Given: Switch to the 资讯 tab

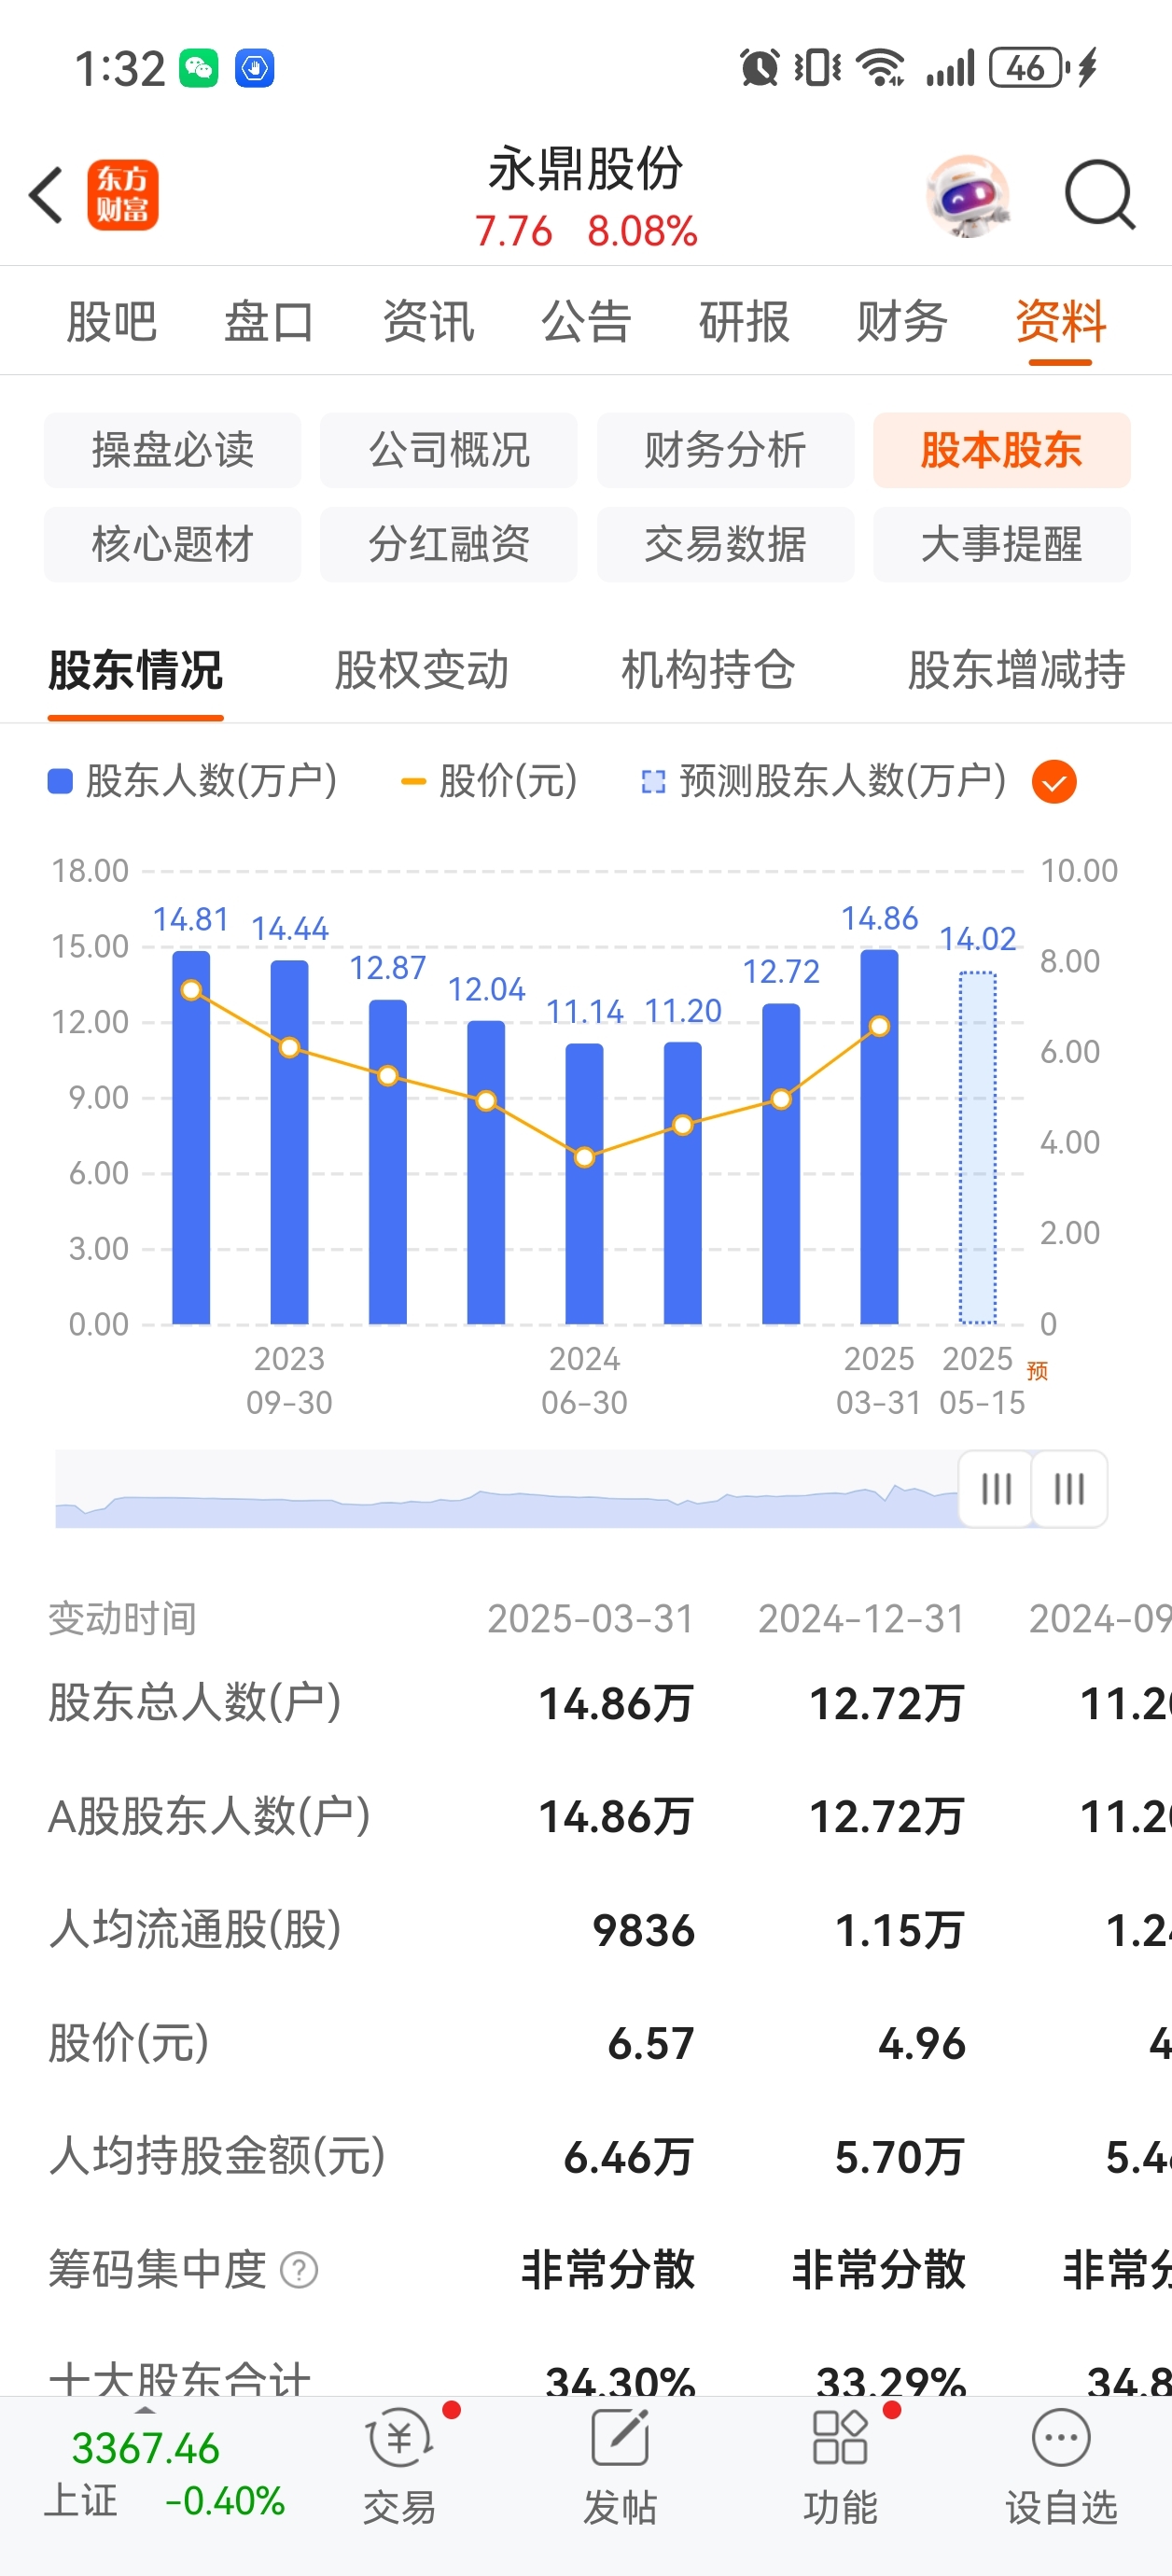Looking at the screenshot, I should tap(428, 322).
